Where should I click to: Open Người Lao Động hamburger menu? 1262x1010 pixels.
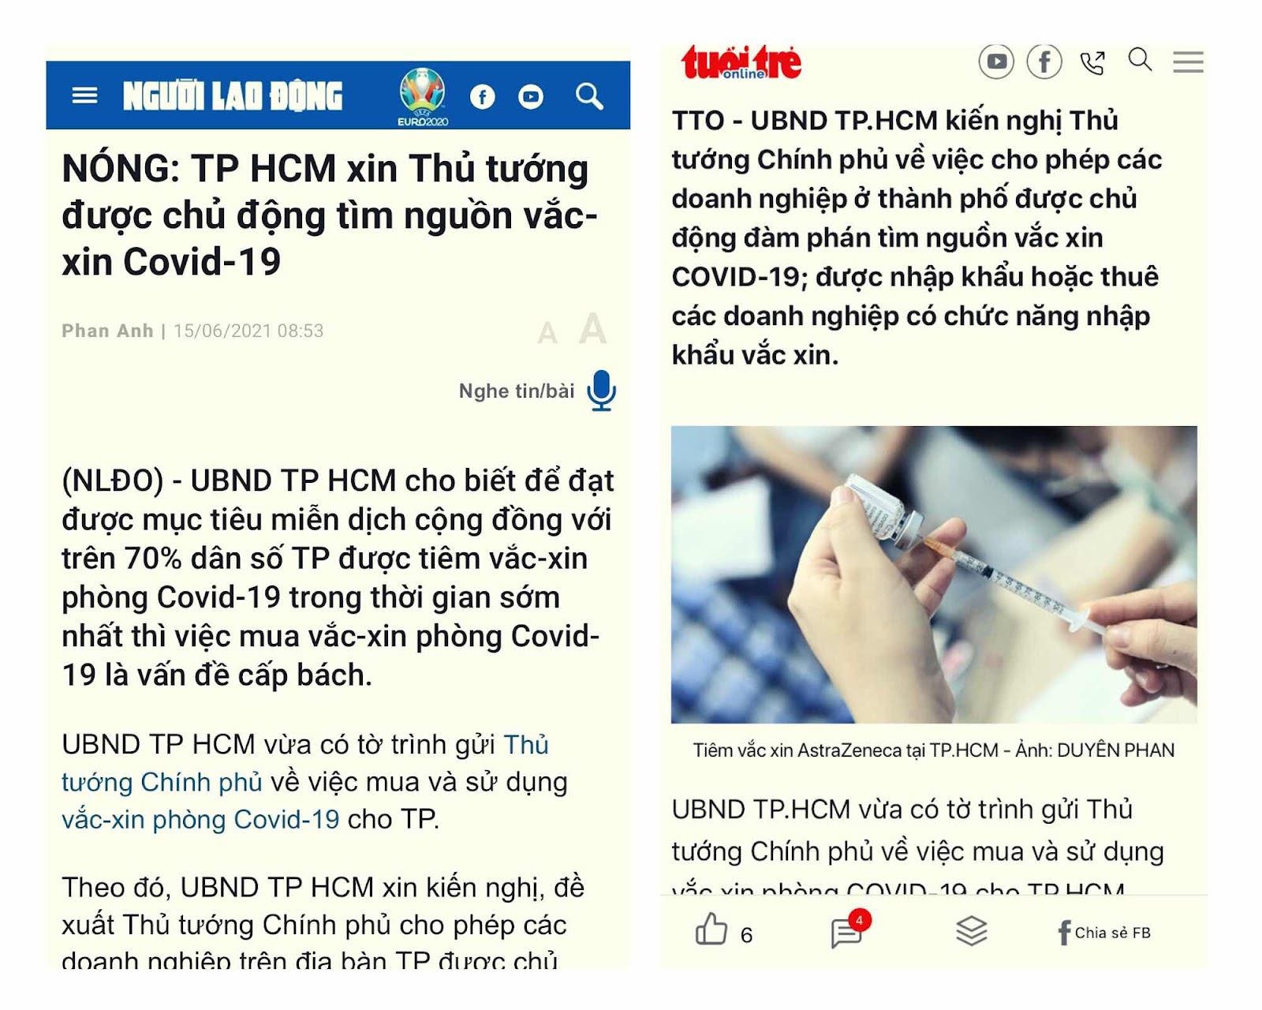click(84, 95)
